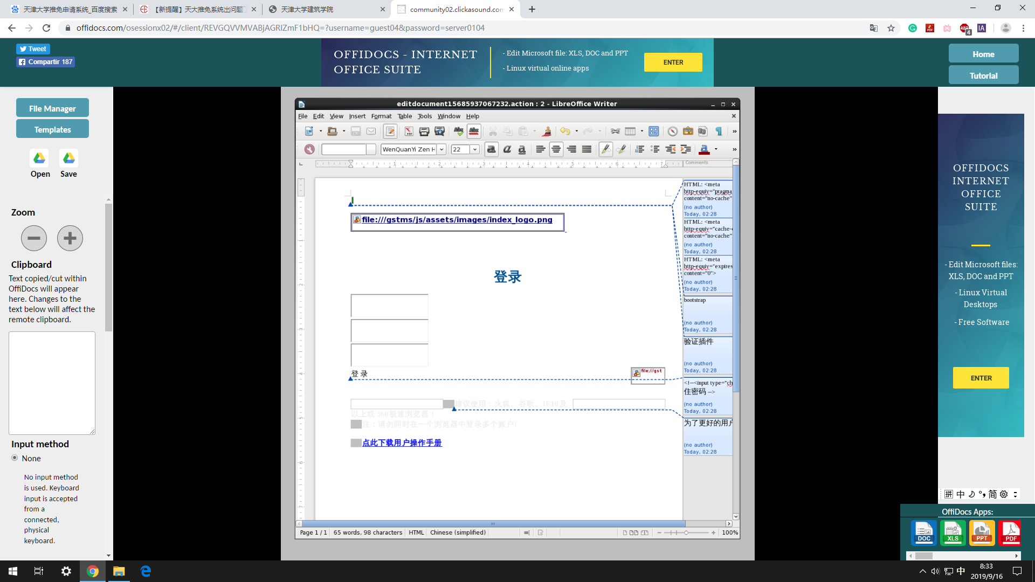Open the Show Draw Functions icon
This screenshot has height=582, width=1035.
click(x=654, y=131)
